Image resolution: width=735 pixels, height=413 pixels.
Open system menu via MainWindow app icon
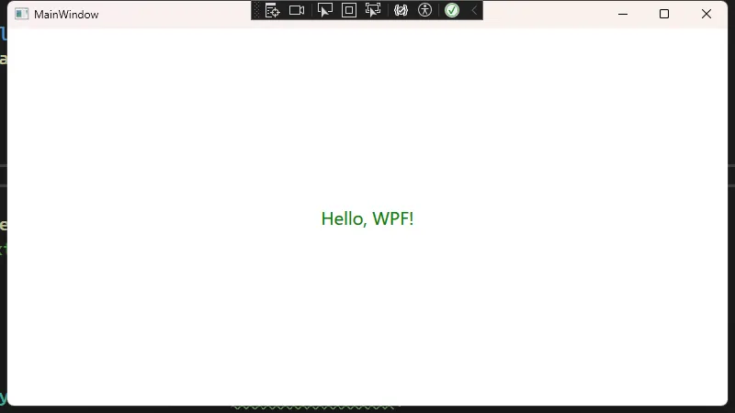pos(21,15)
